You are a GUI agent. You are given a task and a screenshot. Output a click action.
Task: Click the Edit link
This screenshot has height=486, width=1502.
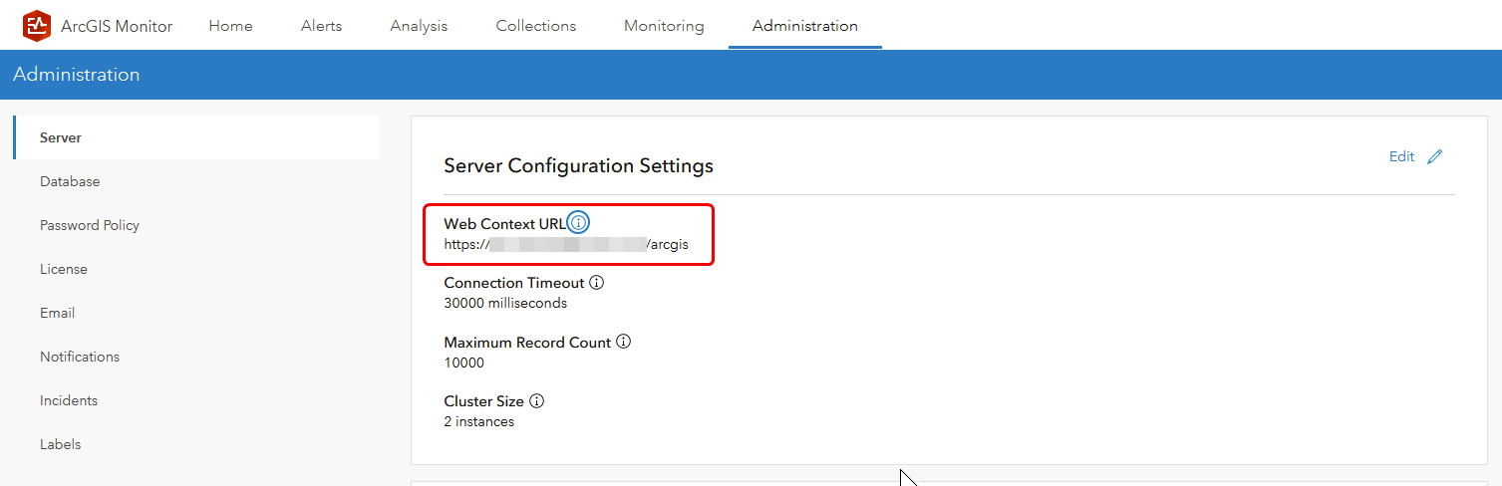pos(1401,156)
